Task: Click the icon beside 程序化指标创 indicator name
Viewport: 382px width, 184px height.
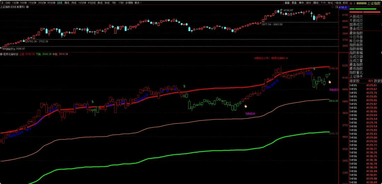Action: point(1,54)
